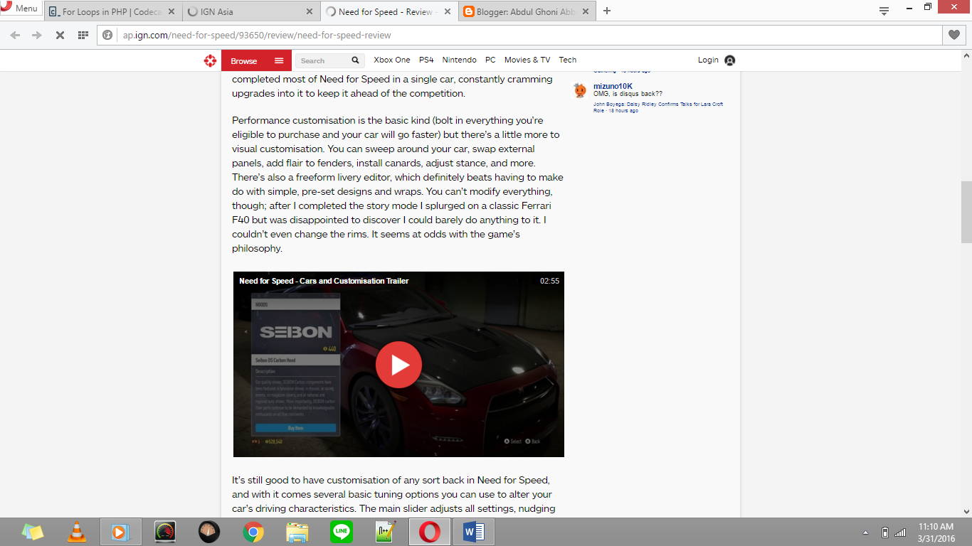Expand the hamburger menu beside Browse

click(279, 61)
